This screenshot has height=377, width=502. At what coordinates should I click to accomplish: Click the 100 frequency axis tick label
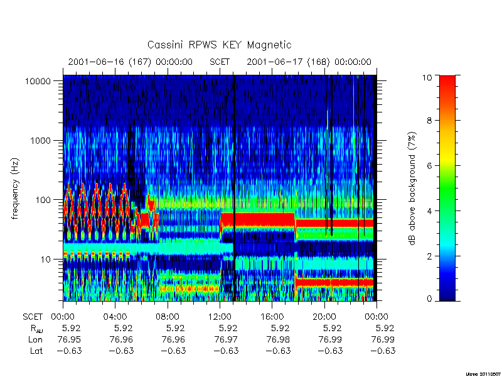pos(43,200)
